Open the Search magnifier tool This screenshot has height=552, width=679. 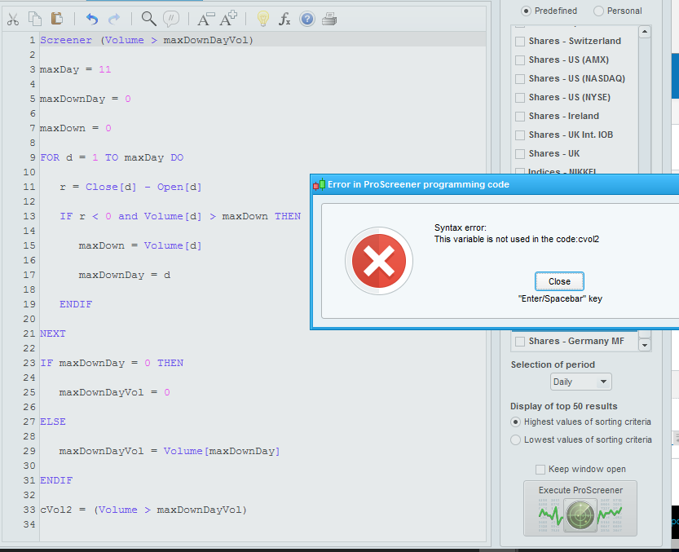tap(148, 19)
